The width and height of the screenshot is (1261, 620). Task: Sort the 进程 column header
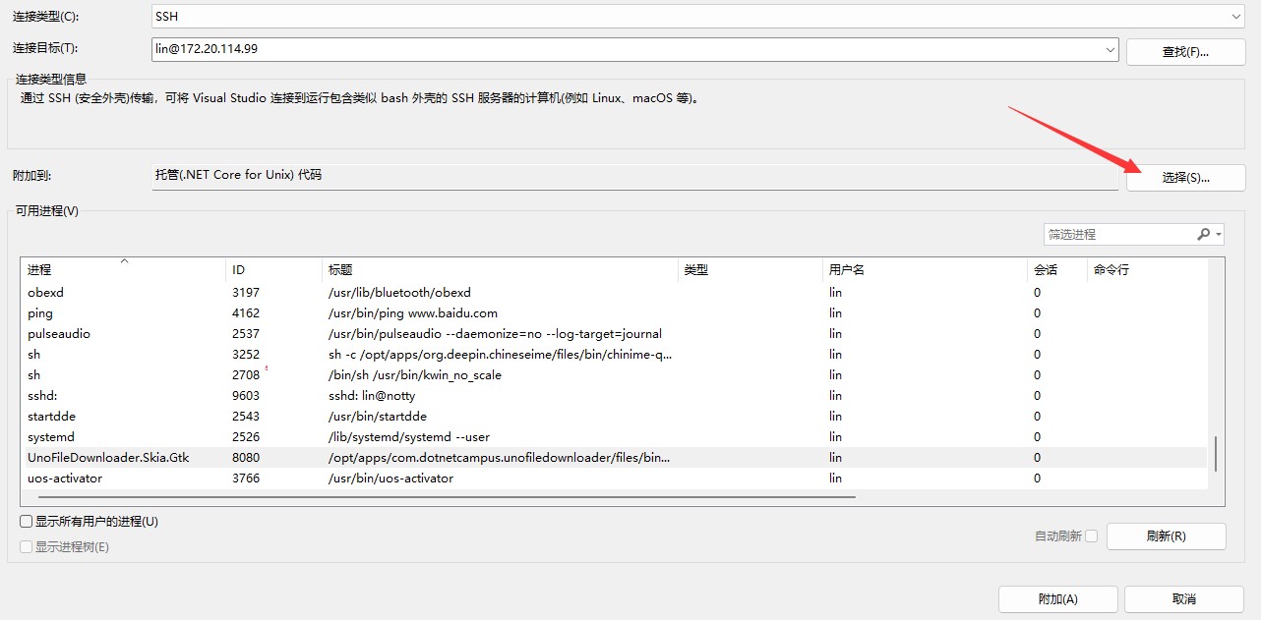tap(118, 268)
